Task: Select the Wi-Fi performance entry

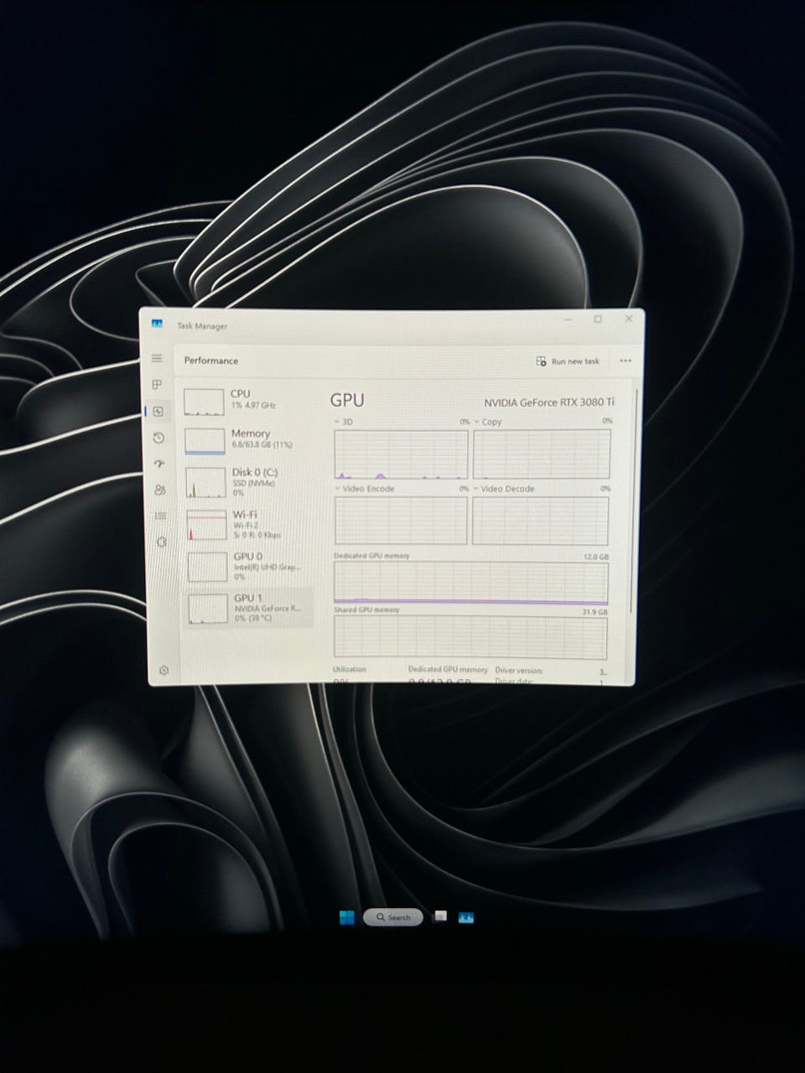Action: 250,524
